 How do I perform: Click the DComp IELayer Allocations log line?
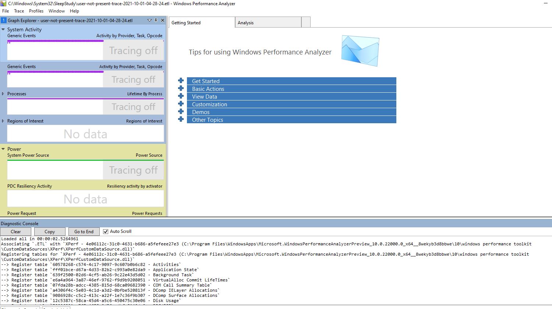[110, 290]
